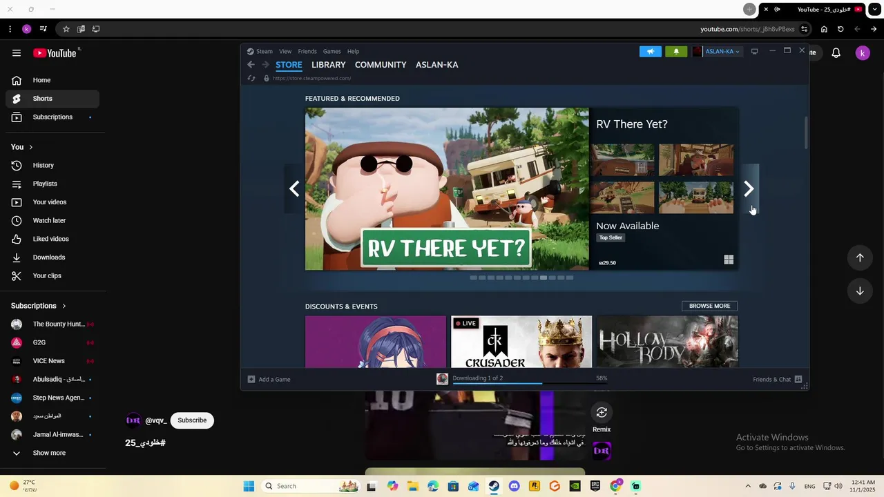Click the Windows taskbar Search box
The height and width of the screenshot is (497, 884).
click(x=309, y=486)
